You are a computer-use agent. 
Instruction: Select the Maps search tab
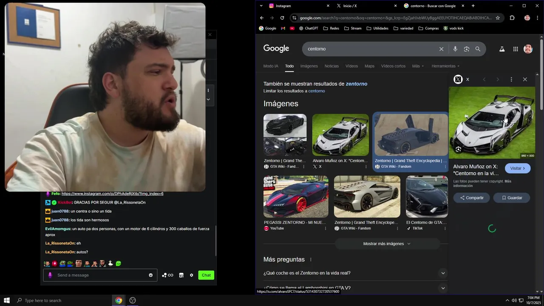point(369,66)
